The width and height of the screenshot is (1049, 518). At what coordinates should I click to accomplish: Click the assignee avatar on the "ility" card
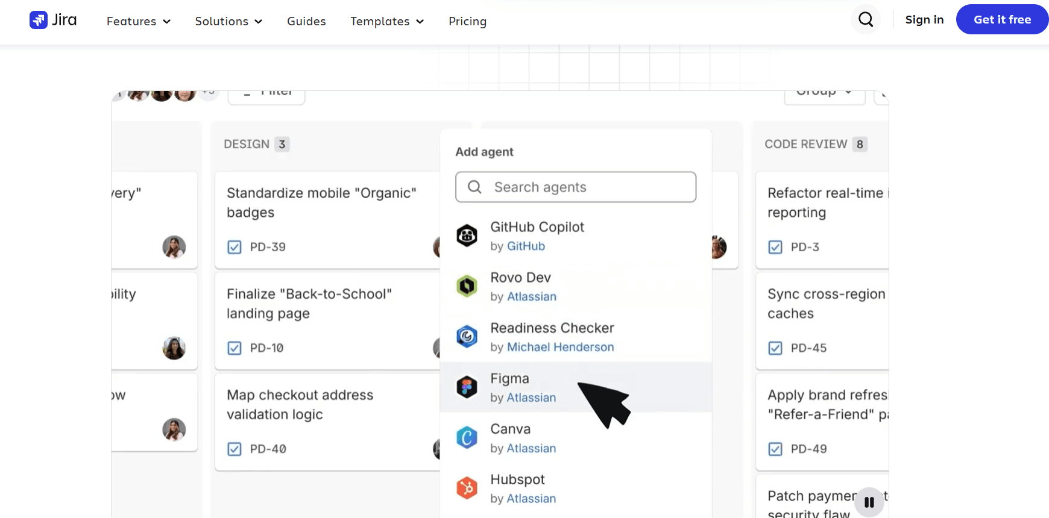pos(174,348)
